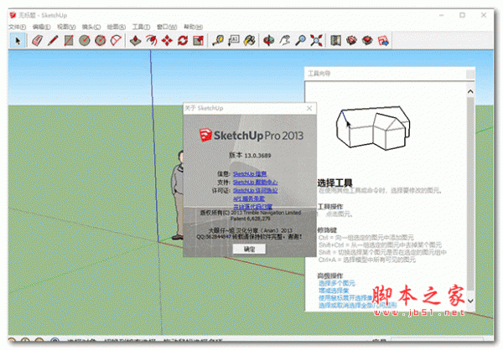
Task: Select the Eraser tool
Action: pos(37,41)
